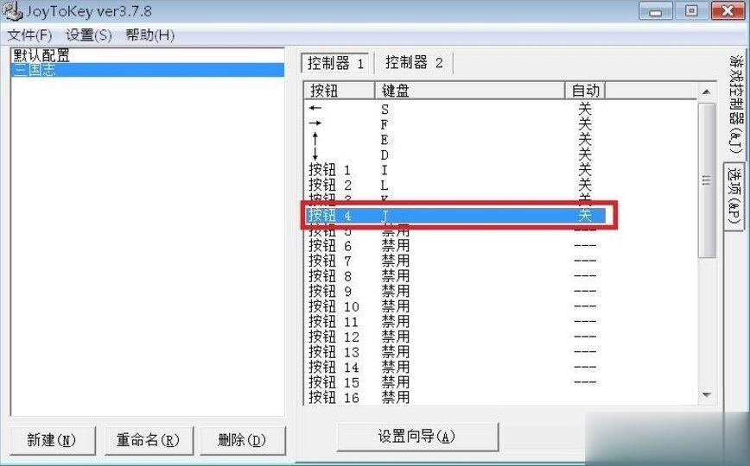Select the 按钮 10 row
Image resolution: width=750 pixels, height=466 pixels.
455,306
